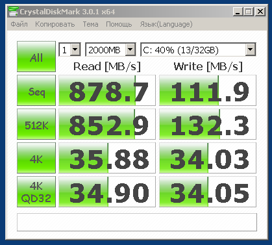This screenshot has height=245, width=272.
Task: Open the Копировать menu
Action: click(x=55, y=24)
